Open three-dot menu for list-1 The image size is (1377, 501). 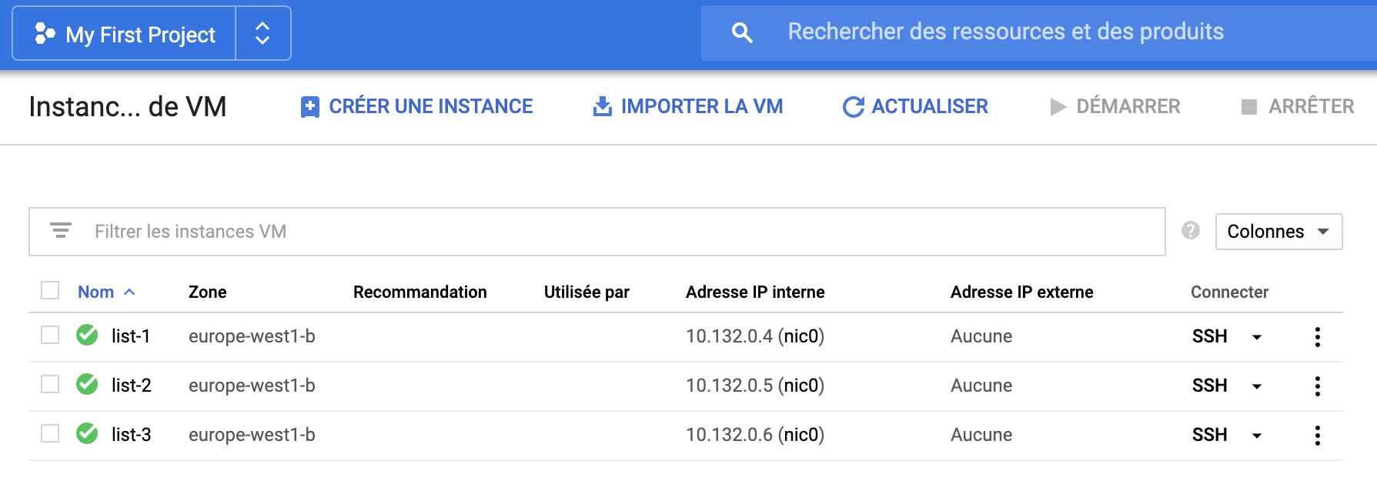pyautogui.click(x=1317, y=336)
